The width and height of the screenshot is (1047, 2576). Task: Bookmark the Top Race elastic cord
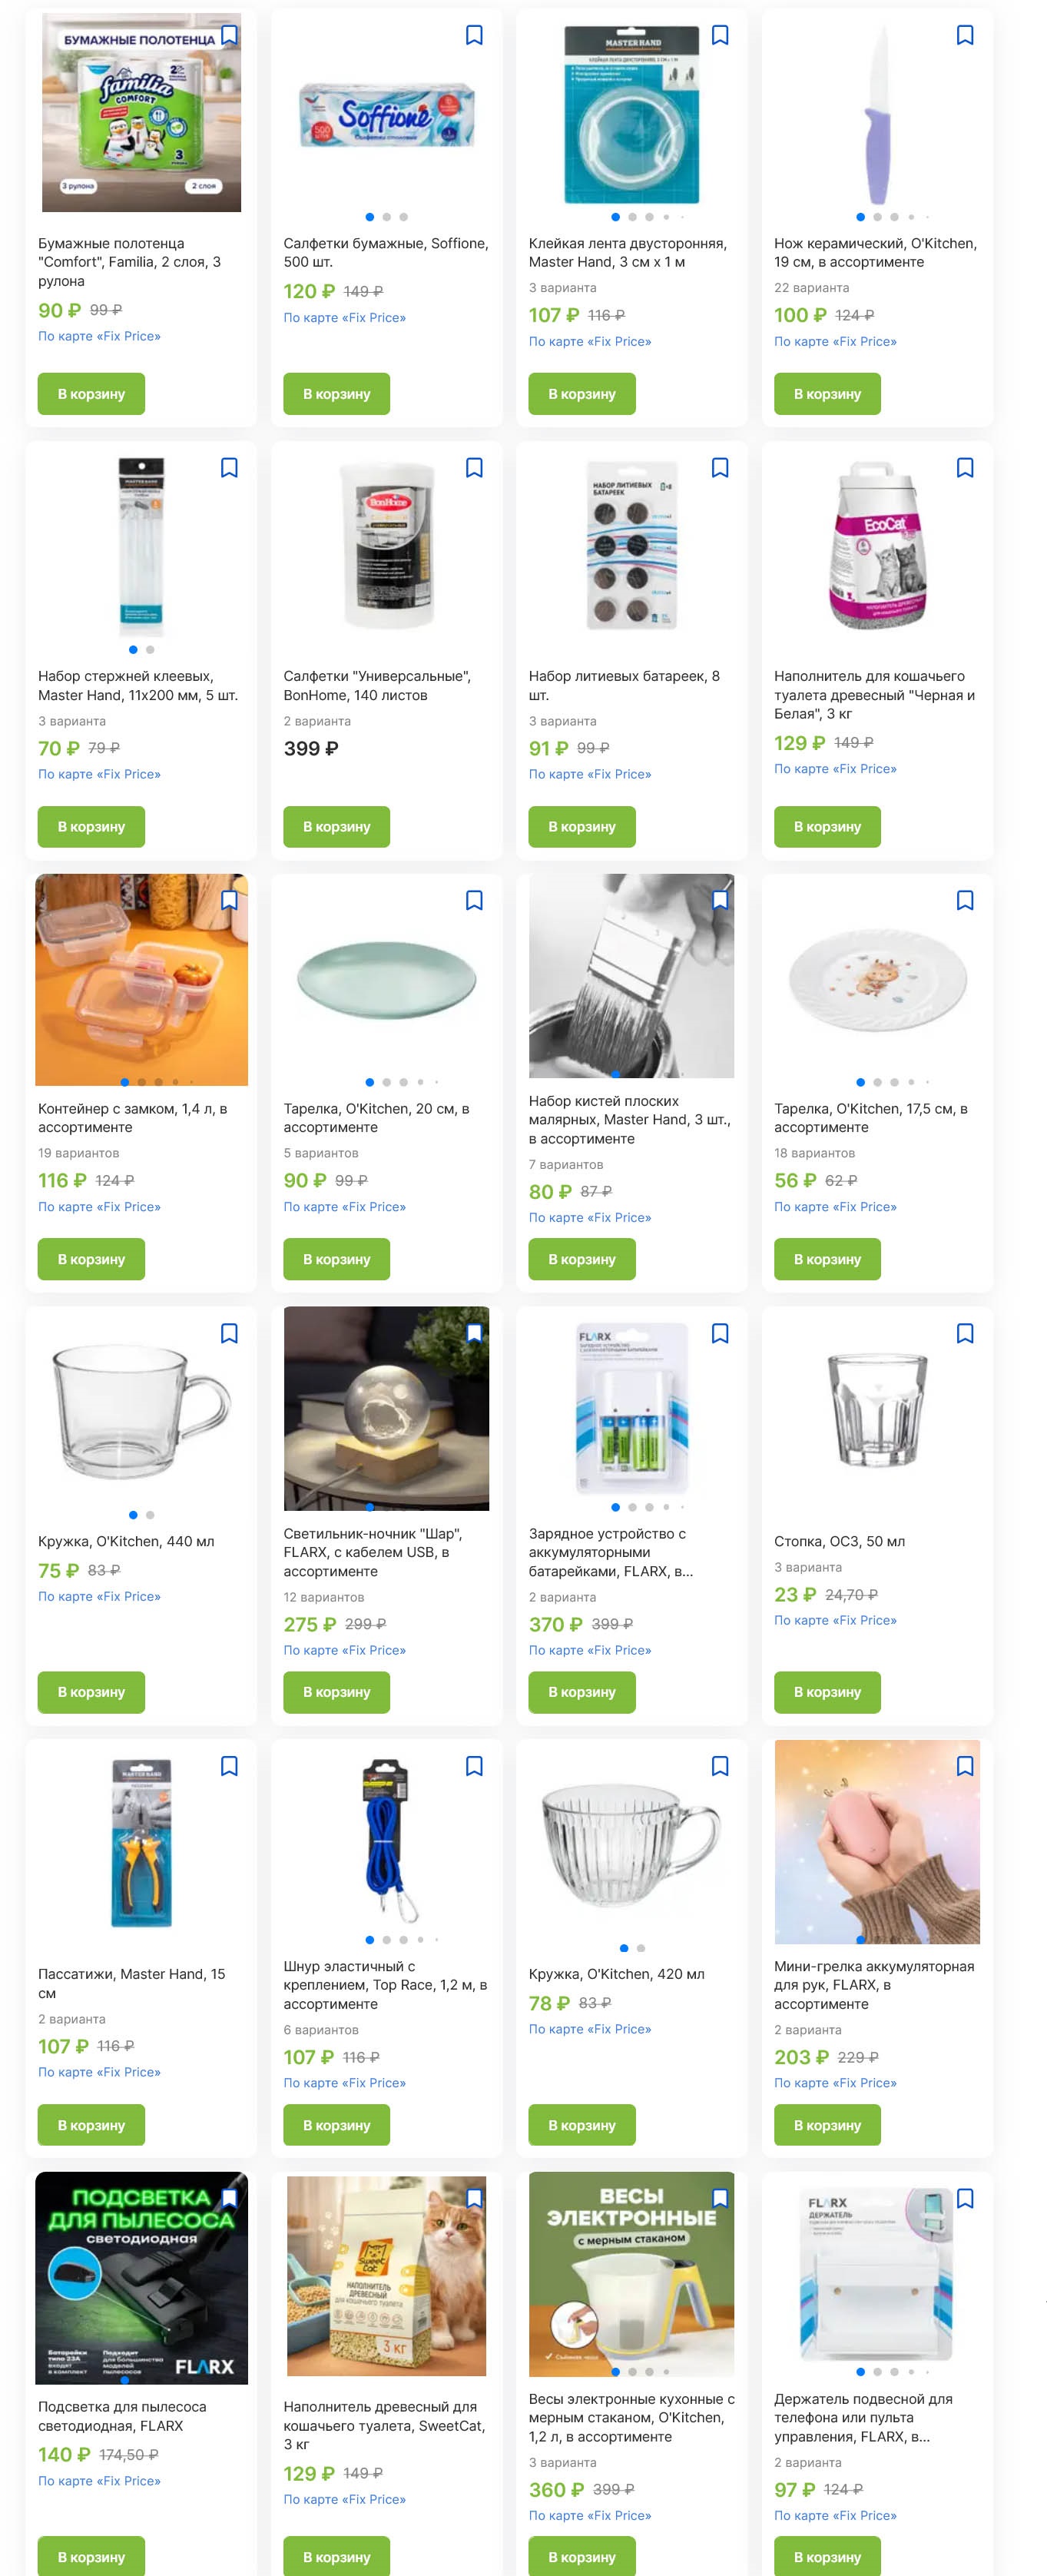pos(474,1767)
